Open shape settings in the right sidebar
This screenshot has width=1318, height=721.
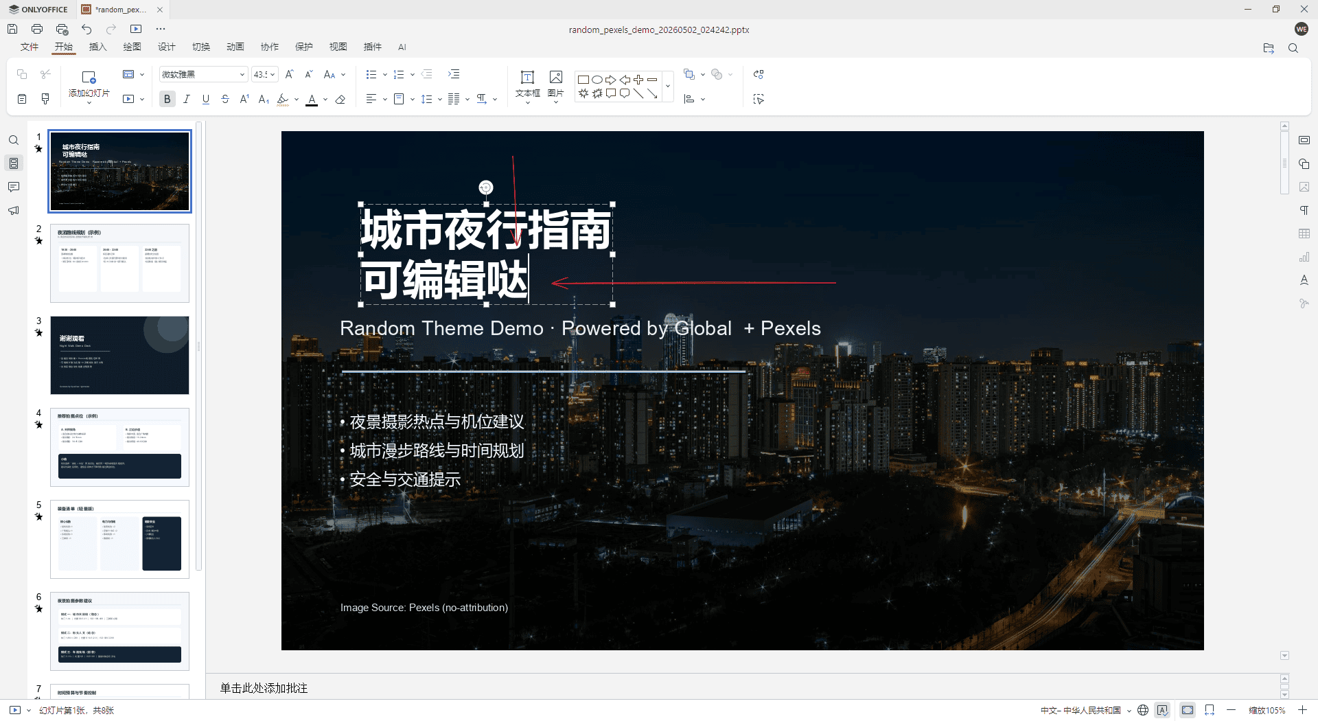coord(1304,163)
